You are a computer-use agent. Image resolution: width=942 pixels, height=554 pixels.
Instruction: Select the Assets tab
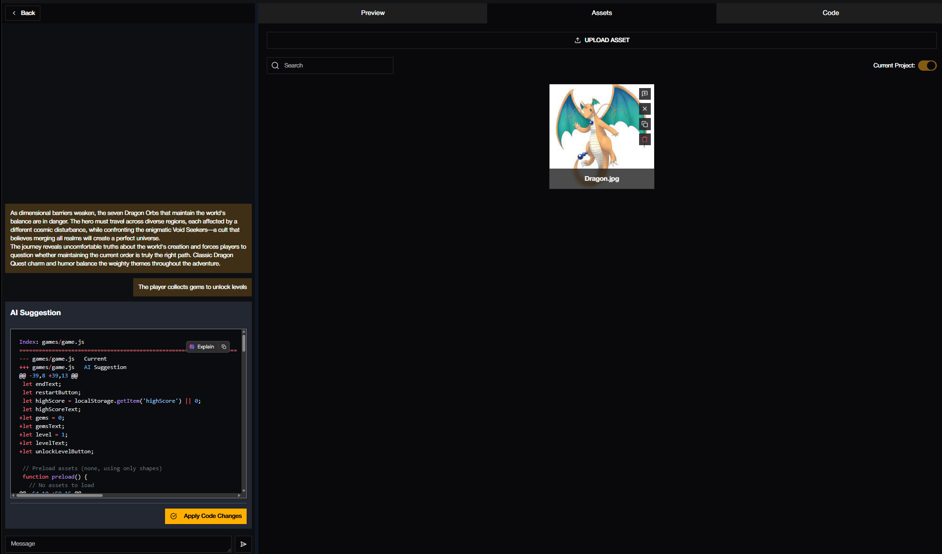(x=601, y=13)
